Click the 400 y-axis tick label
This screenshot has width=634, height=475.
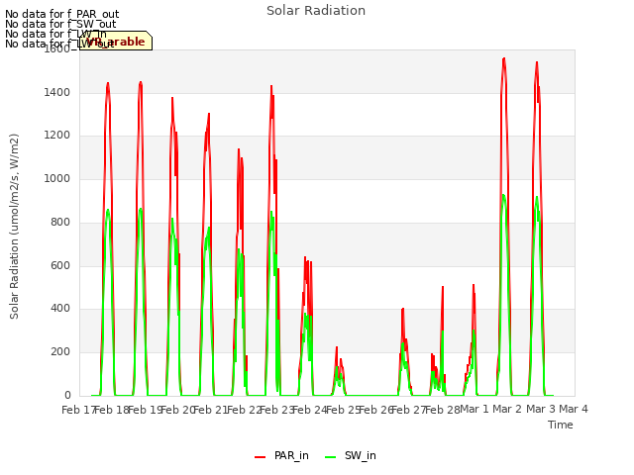60,309
